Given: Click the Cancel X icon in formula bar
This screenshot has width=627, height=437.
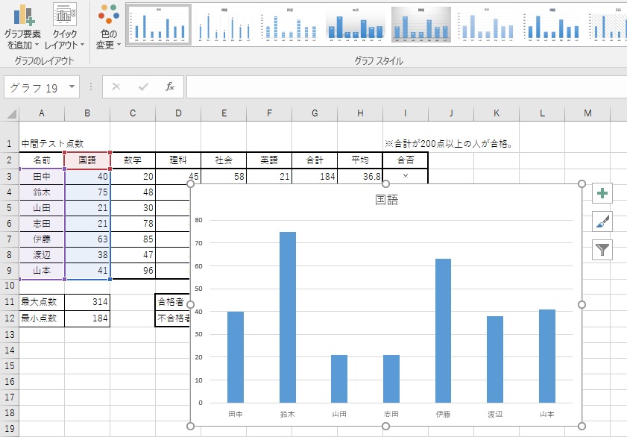Looking at the screenshot, I should click(117, 86).
